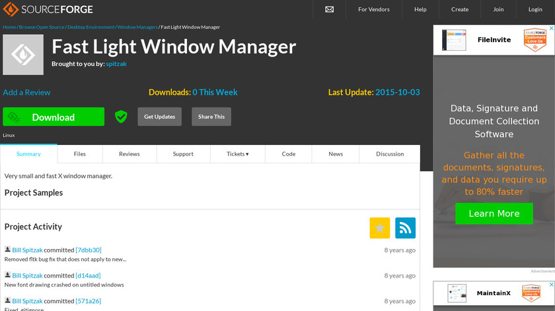Click the Project Activity heading
The image size is (555, 311).
(x=33, y=227)
